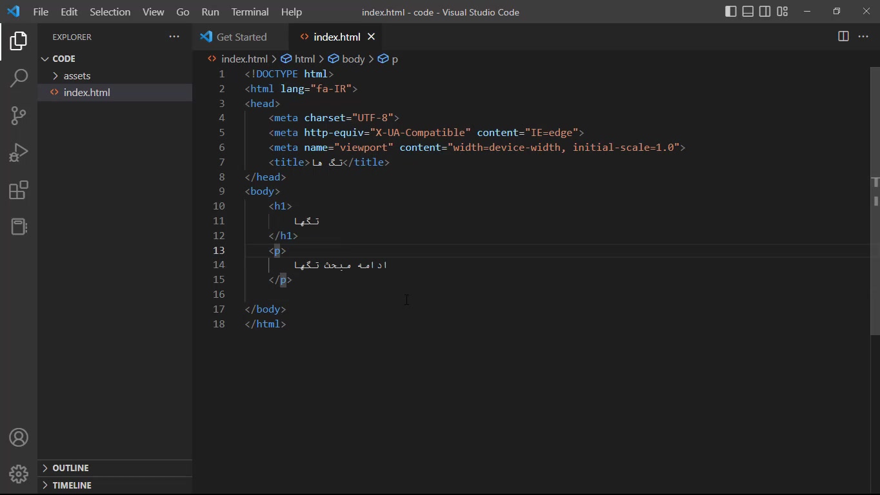Viewport: 880px width, 495px height.
Task: Open the Source Control view
Action: click(x=19, y=115)
